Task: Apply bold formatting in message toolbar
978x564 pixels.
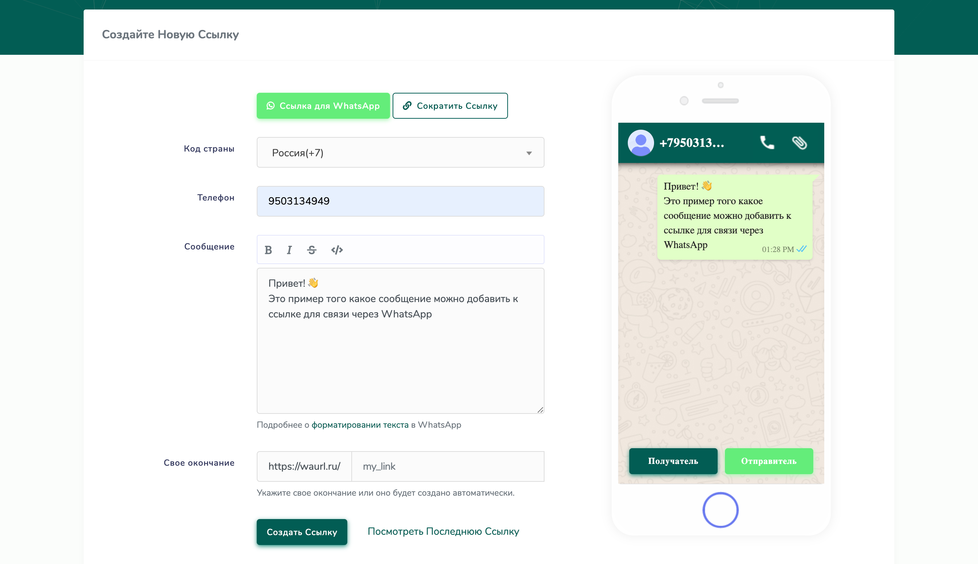Action: [268, 250]
